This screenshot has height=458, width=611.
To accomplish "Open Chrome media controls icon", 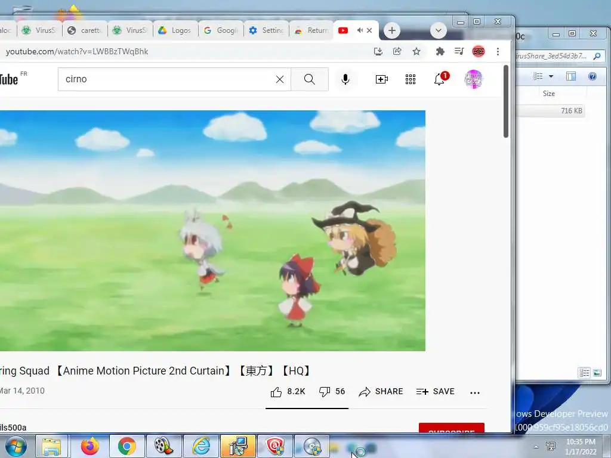I will 459,51.
